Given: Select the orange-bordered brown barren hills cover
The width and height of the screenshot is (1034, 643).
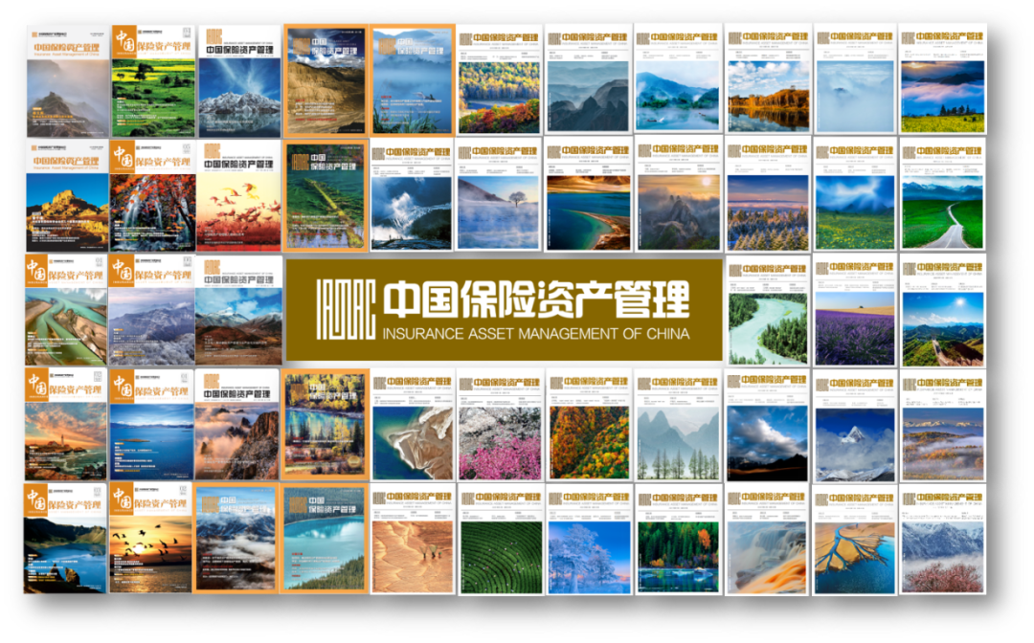Looking at the screenshot, I should point(326,80).
